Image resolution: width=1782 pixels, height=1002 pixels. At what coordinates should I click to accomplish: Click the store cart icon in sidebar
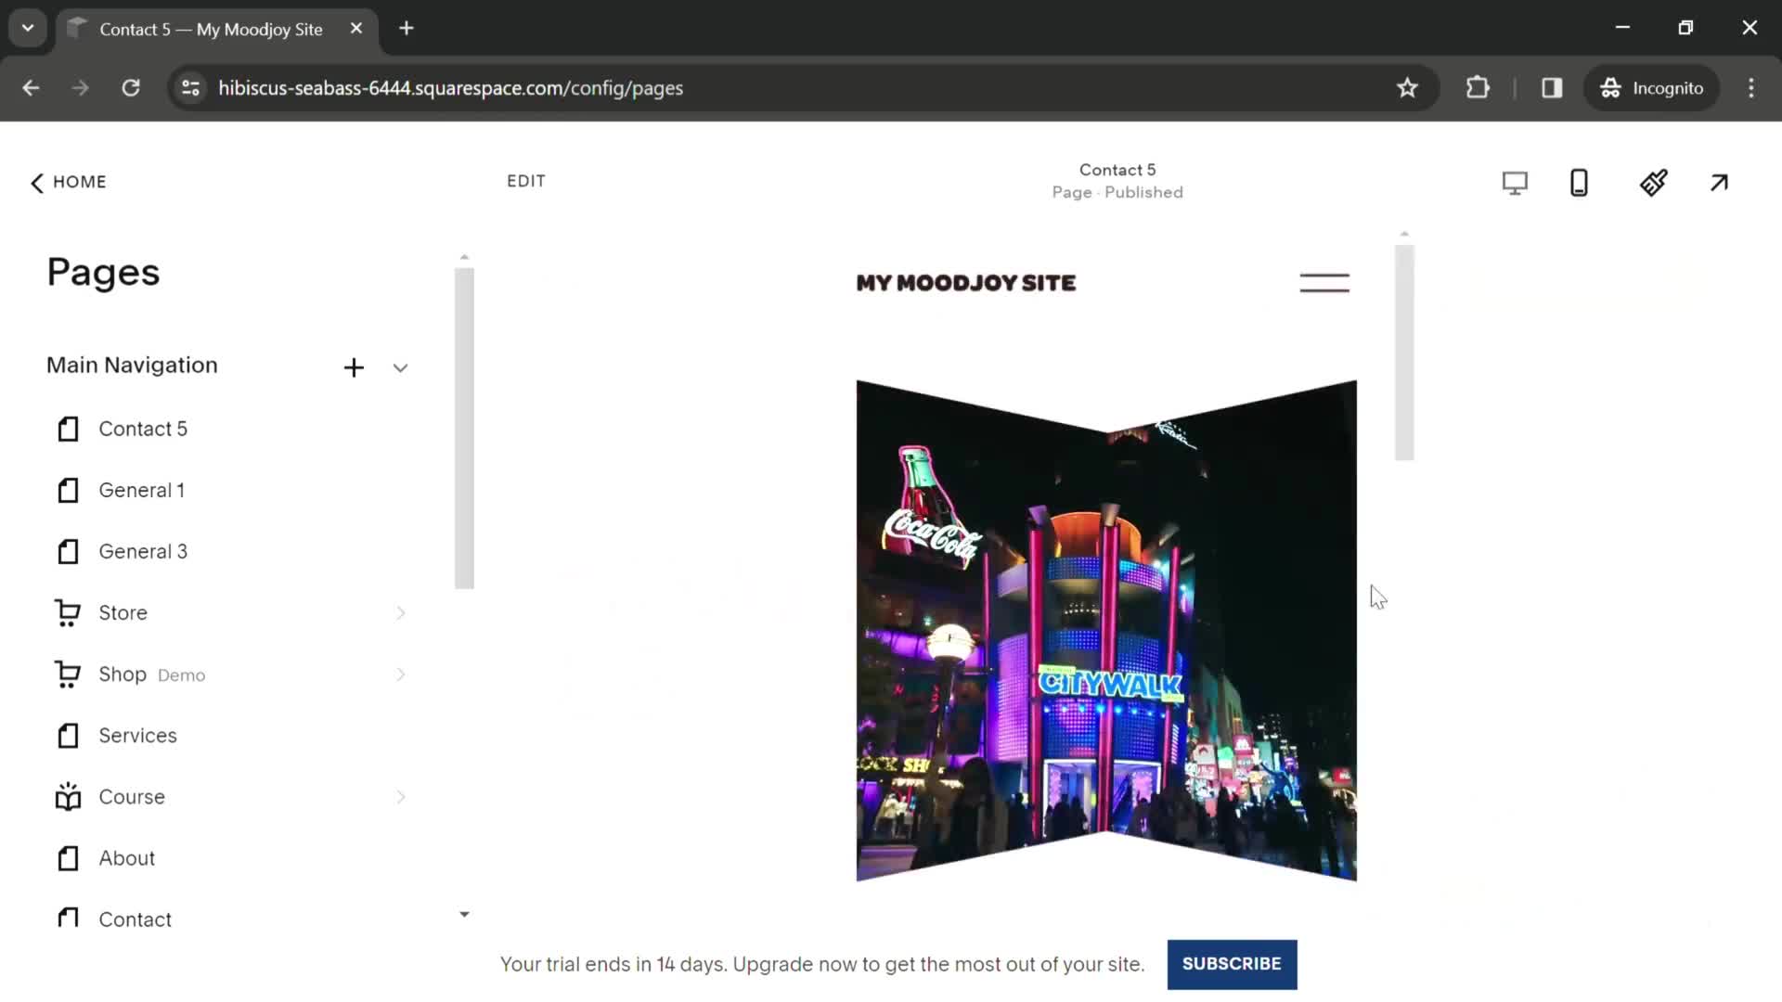(66, 611)
